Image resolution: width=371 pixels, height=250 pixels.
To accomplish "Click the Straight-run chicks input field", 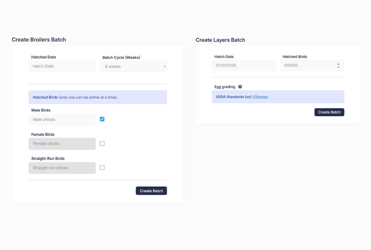I will (62, 168).
